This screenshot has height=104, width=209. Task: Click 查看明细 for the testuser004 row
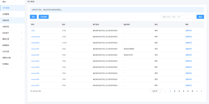[189, 67]
